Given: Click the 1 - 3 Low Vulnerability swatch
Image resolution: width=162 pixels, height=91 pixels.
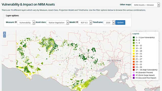Looking at the screenshot, I should coord(134,38).
